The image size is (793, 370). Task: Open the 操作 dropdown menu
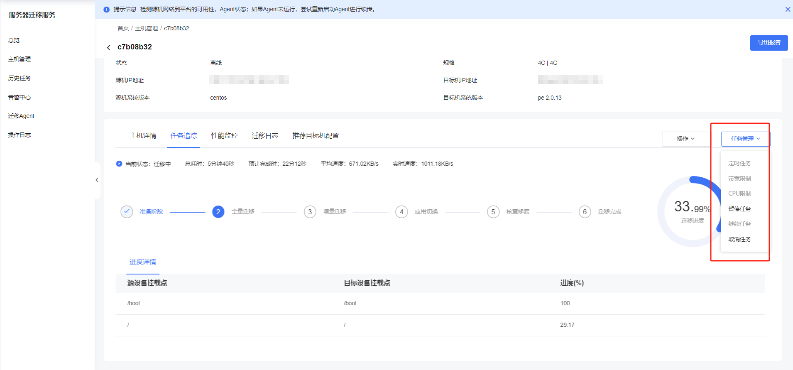pos(685,139)
